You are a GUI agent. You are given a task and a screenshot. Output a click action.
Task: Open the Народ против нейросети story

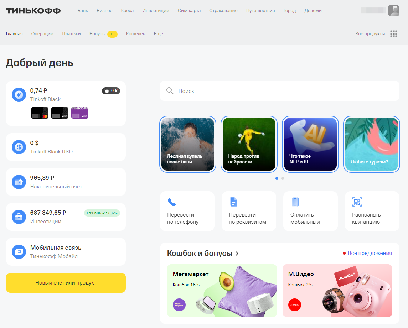tap(249, 144)
